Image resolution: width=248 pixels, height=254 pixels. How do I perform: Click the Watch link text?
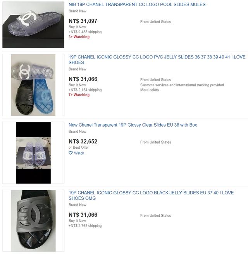(x=79, y=153)
